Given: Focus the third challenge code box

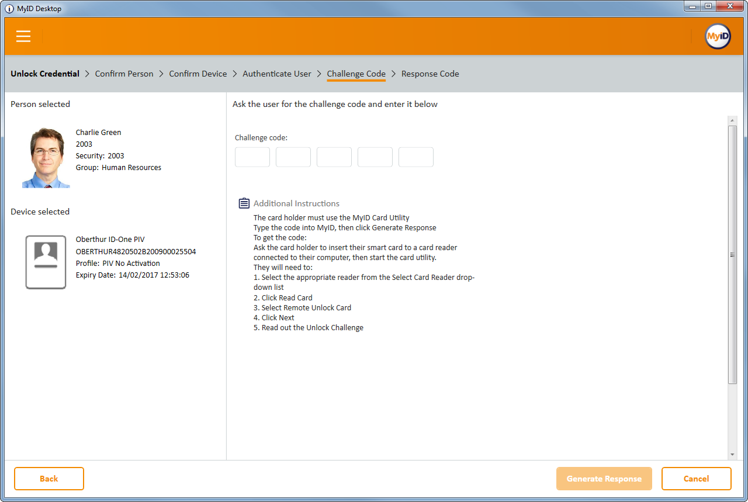Looking at the screenshot, I should (334, 157).
